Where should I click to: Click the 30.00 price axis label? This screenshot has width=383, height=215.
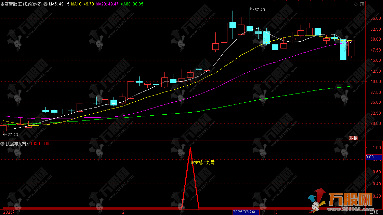[376, 123]
